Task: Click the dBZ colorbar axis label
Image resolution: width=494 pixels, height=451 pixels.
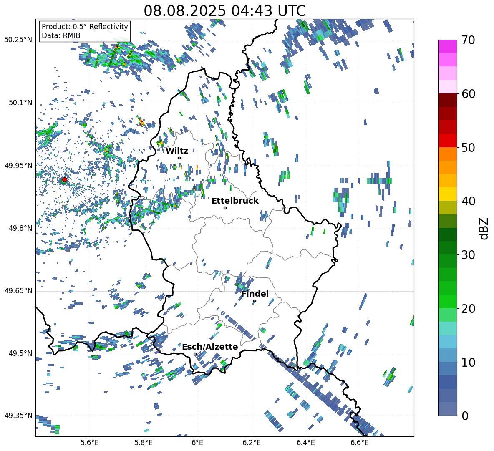Action: point(484,228)
